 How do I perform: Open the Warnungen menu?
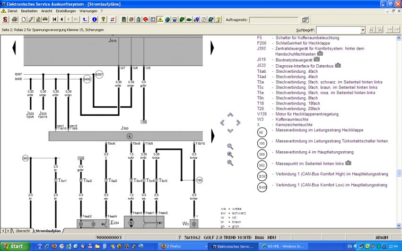coord(88,10)
